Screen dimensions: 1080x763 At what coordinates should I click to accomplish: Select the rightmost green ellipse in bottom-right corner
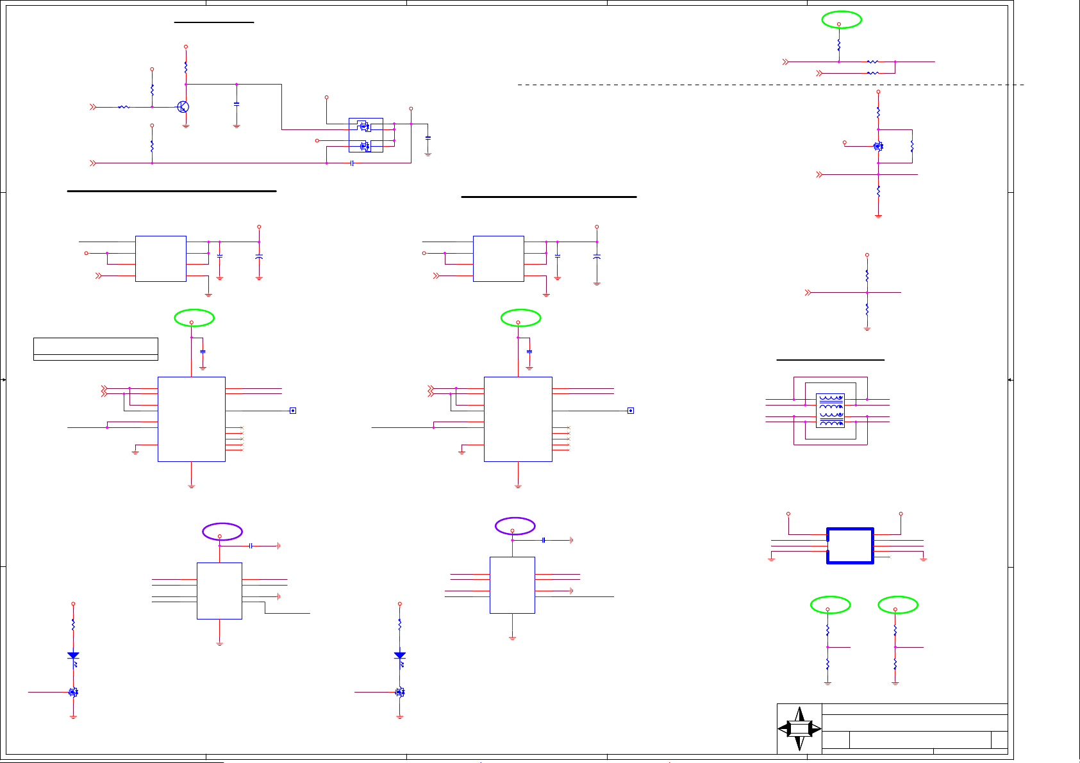coord(898,605)
